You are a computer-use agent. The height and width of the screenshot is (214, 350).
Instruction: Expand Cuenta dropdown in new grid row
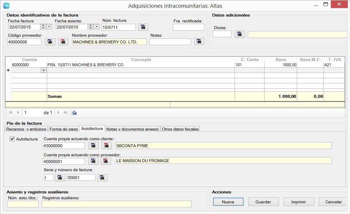click(x=43, y=70)
